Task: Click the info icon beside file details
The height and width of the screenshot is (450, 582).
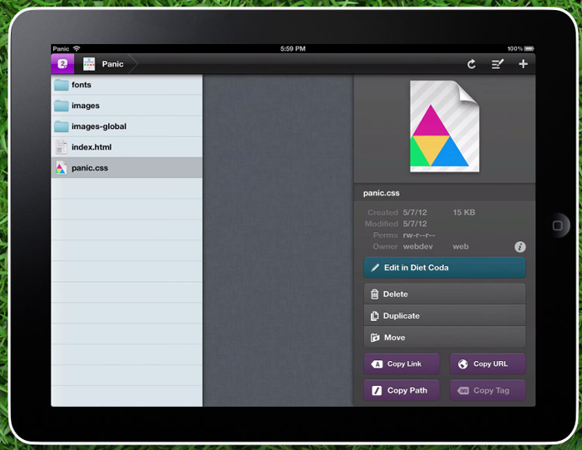Action: (x=520, y=247)
